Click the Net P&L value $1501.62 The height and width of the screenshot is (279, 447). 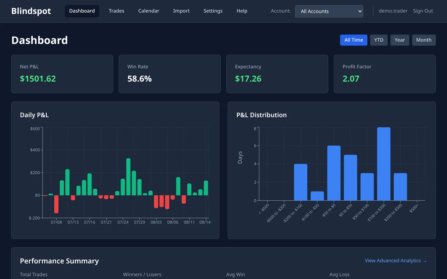tap(38, 79)
